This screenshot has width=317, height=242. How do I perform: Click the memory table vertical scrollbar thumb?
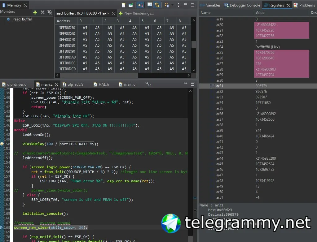click(x=194, y=45)
